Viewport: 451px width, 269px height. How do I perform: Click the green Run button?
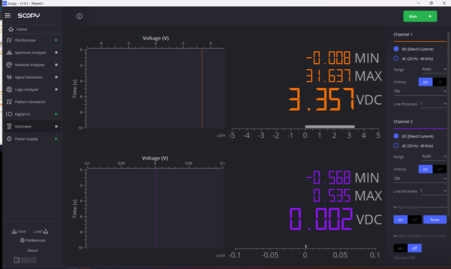tap(420, 16)
